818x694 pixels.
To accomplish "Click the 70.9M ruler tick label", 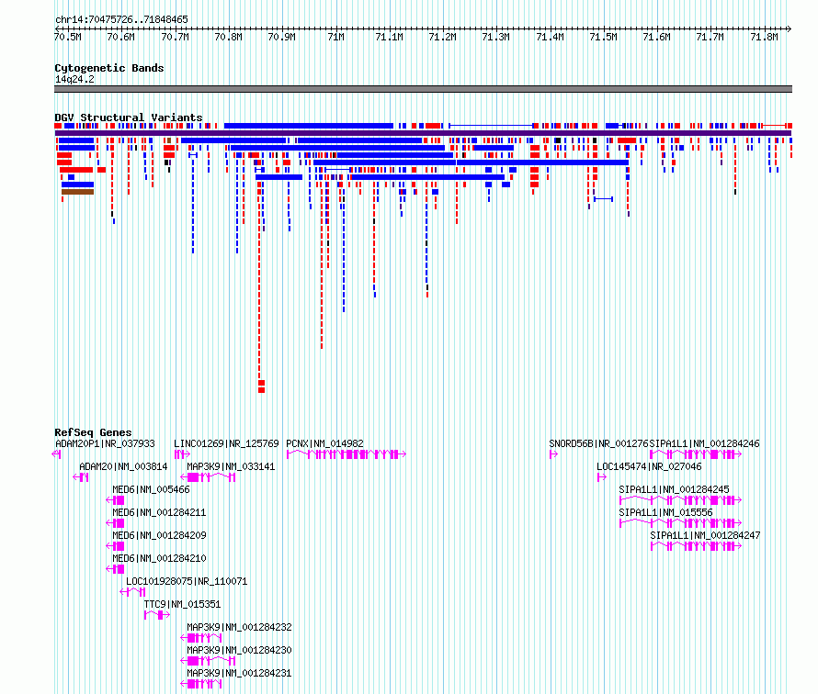I will coord(282,37).
